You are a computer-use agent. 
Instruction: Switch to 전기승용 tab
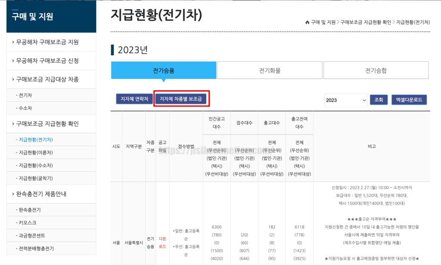pos(164,70)
